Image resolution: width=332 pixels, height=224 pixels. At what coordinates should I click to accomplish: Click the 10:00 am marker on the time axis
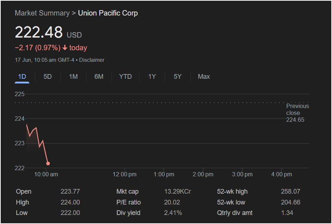[x=46, y=175]
